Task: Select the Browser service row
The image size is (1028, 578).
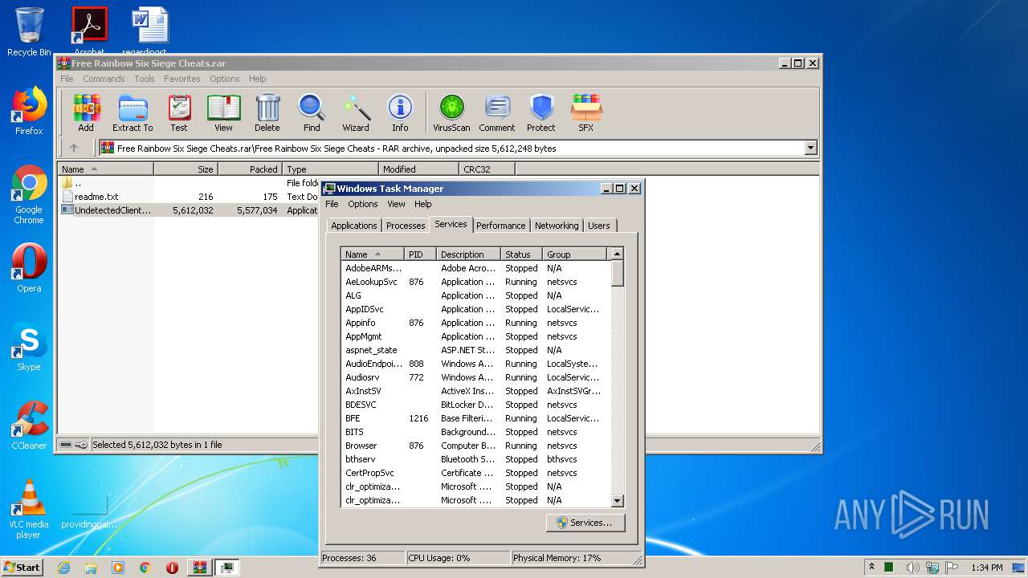Action: [x=475, y=446]
